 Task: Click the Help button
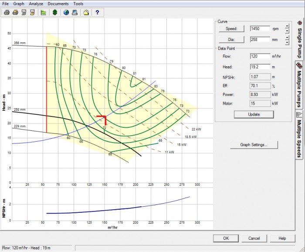(282, 238)
